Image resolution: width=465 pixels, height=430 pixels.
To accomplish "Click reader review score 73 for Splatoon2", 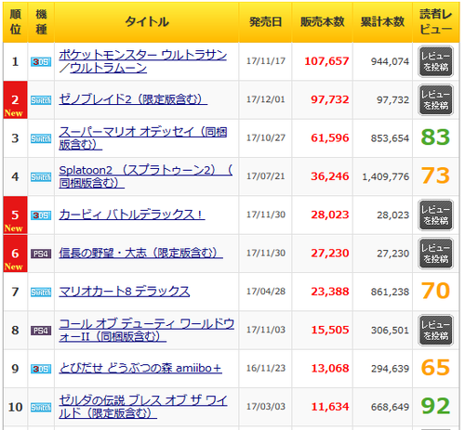I will click(435, 176).
